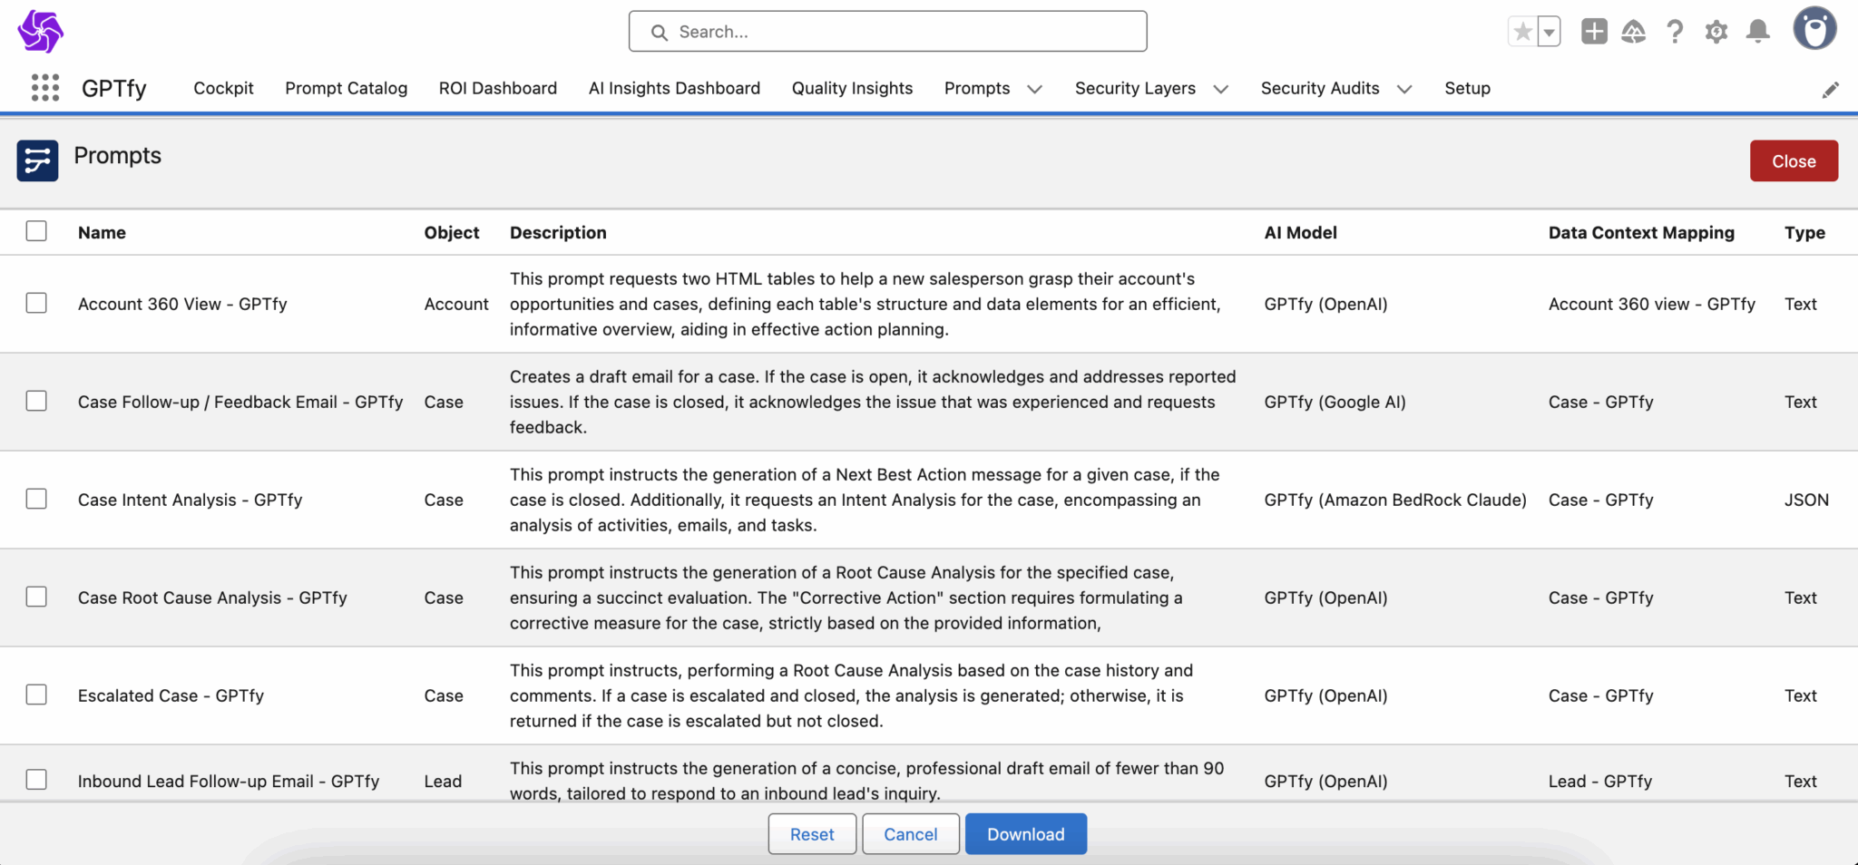The image size is (1858, 865).
Task: Go to the ROI Dashboard tab
Action: pos(497,88)
